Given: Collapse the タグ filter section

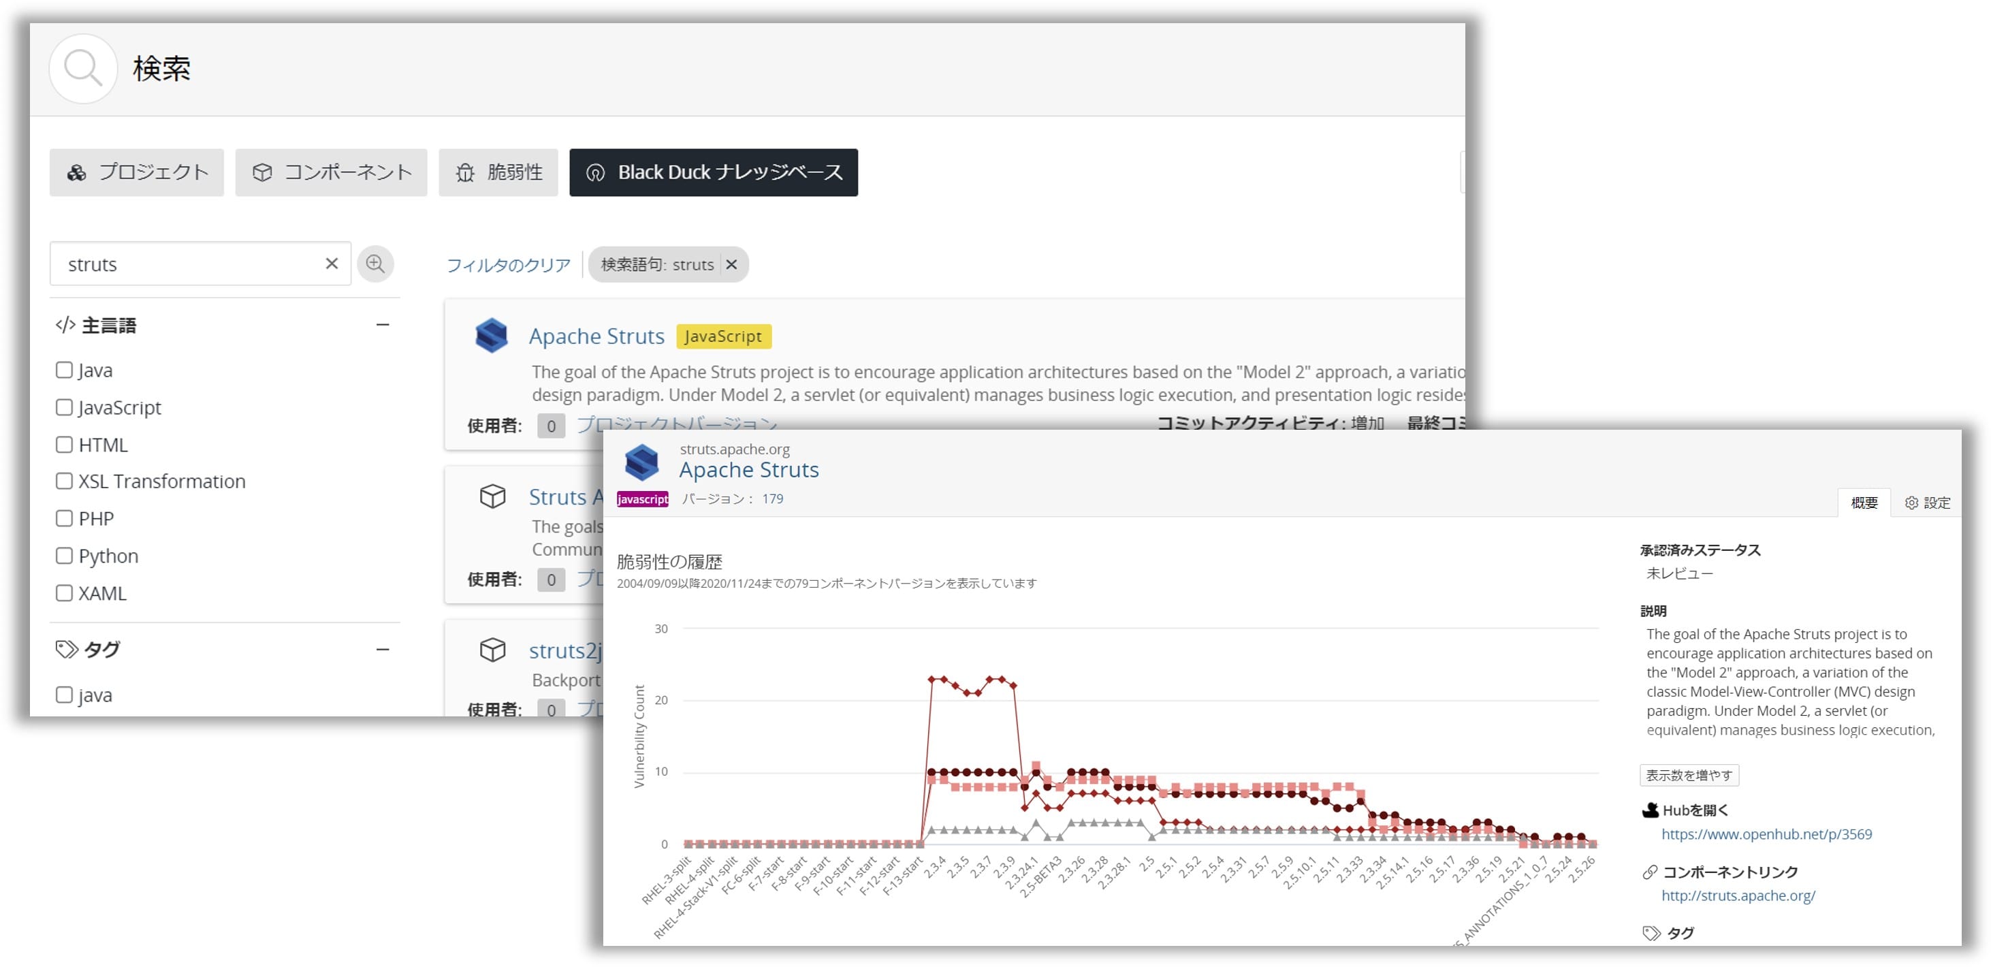Looking at the screenshot, I should click(383, 649).
